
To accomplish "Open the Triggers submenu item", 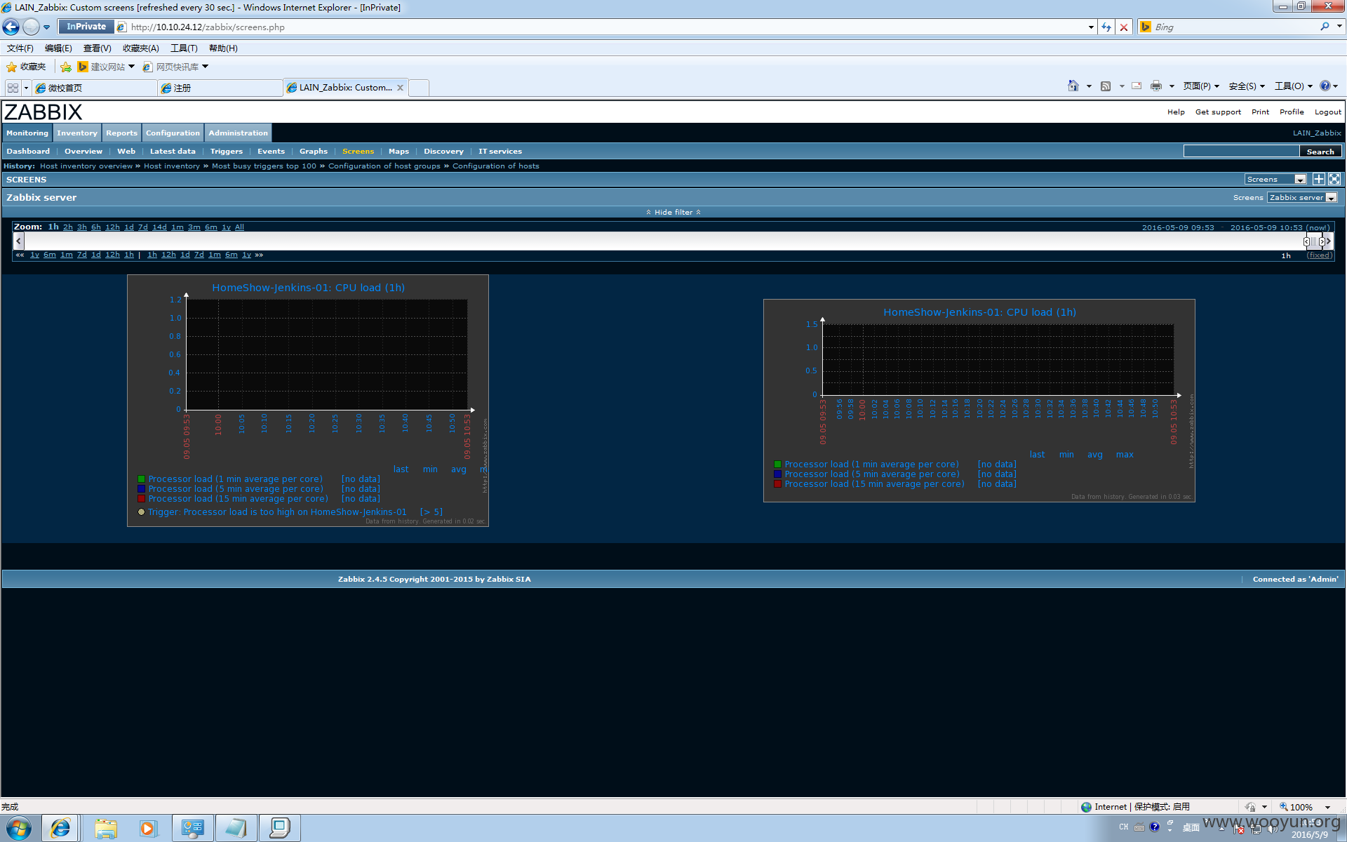I will [227, 152].
